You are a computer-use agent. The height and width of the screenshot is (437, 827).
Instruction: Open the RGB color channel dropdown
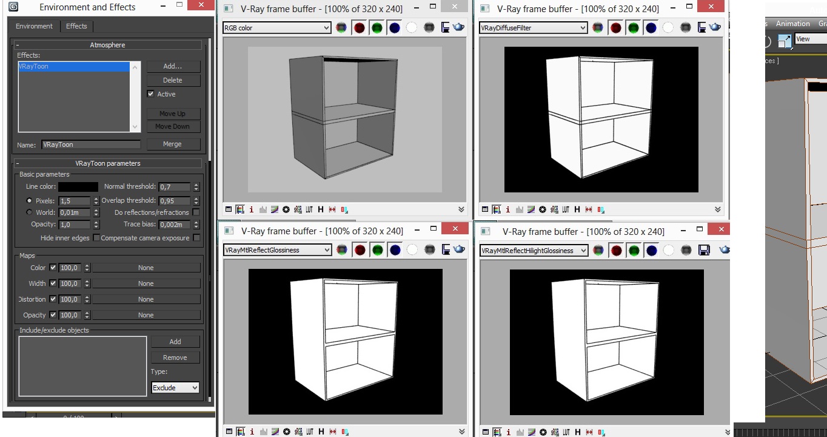[x=276, y=28]
